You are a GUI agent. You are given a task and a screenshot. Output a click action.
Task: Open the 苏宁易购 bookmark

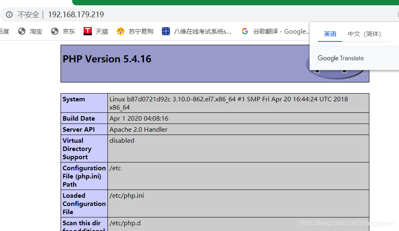pyautogui.click(x=135, y=32)
